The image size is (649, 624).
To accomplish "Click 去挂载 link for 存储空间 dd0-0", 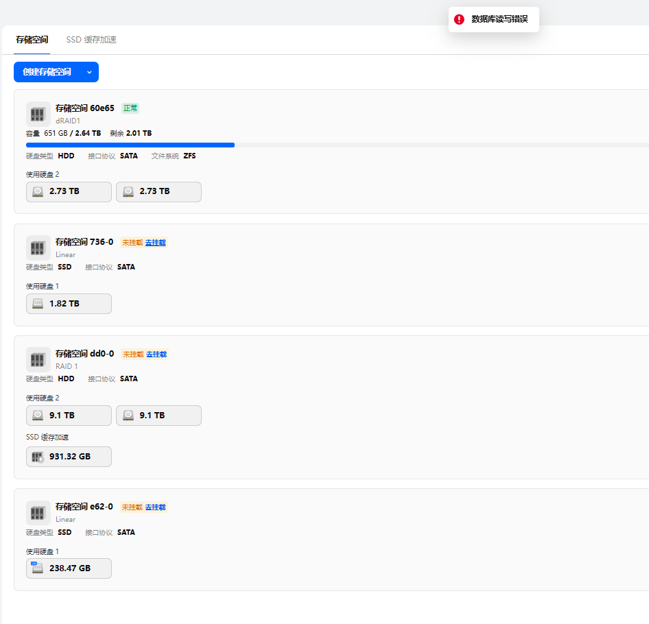I will coord(156,355).
